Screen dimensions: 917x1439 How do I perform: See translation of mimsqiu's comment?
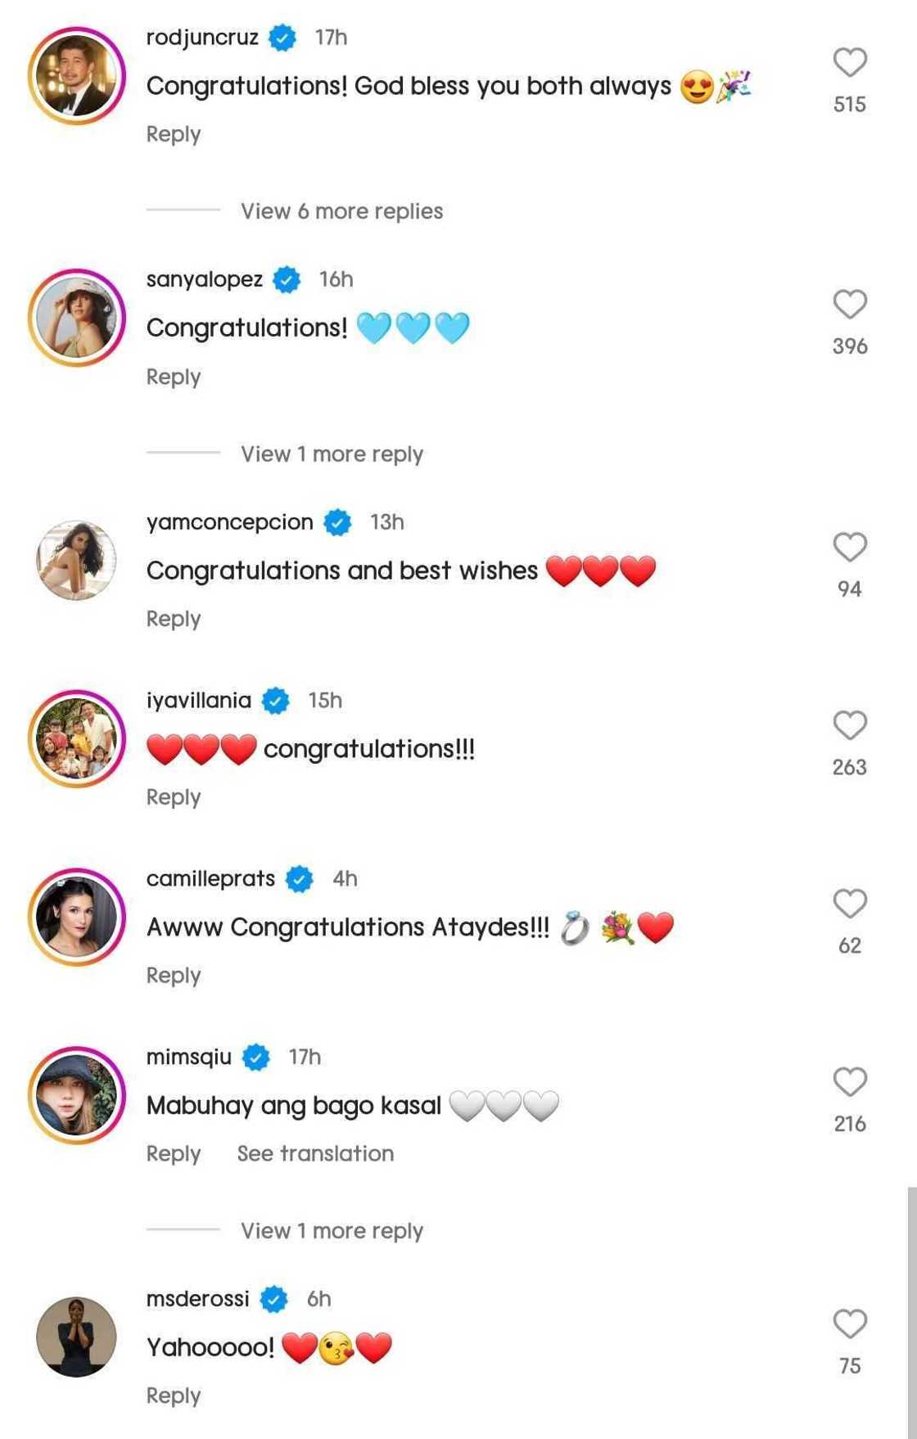pyautogui.click(x=315, y=1153)
